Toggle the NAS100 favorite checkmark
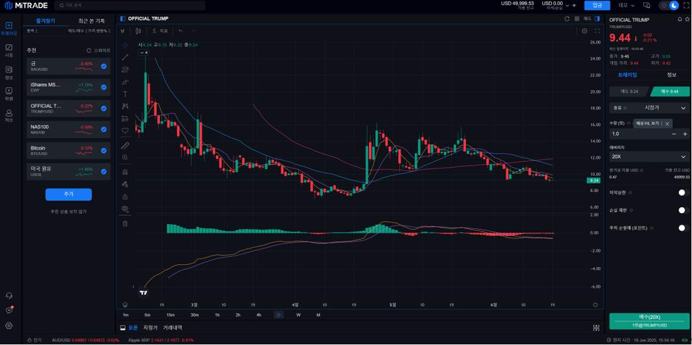The height and width of the screenshot is (345, 692). [104, 129]
